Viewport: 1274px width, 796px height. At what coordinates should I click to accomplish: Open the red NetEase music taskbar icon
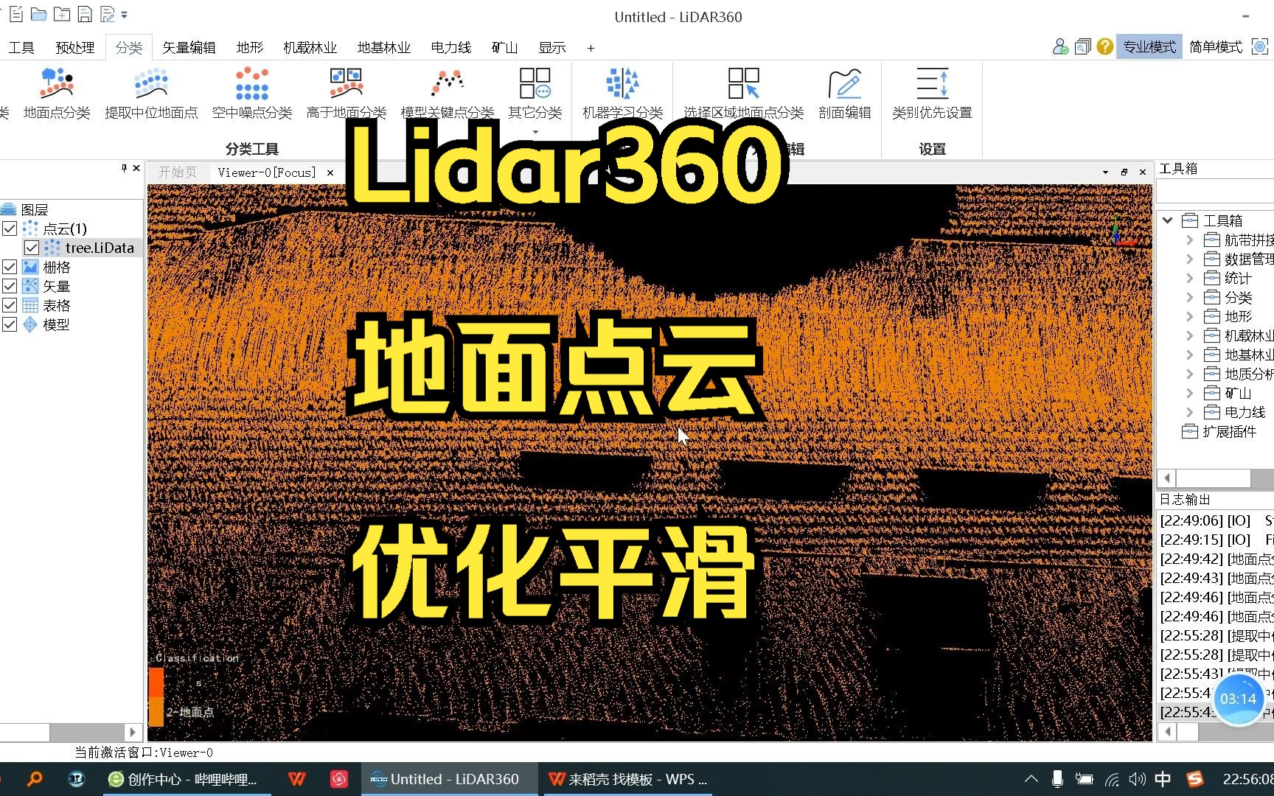(x=339, y=779)
